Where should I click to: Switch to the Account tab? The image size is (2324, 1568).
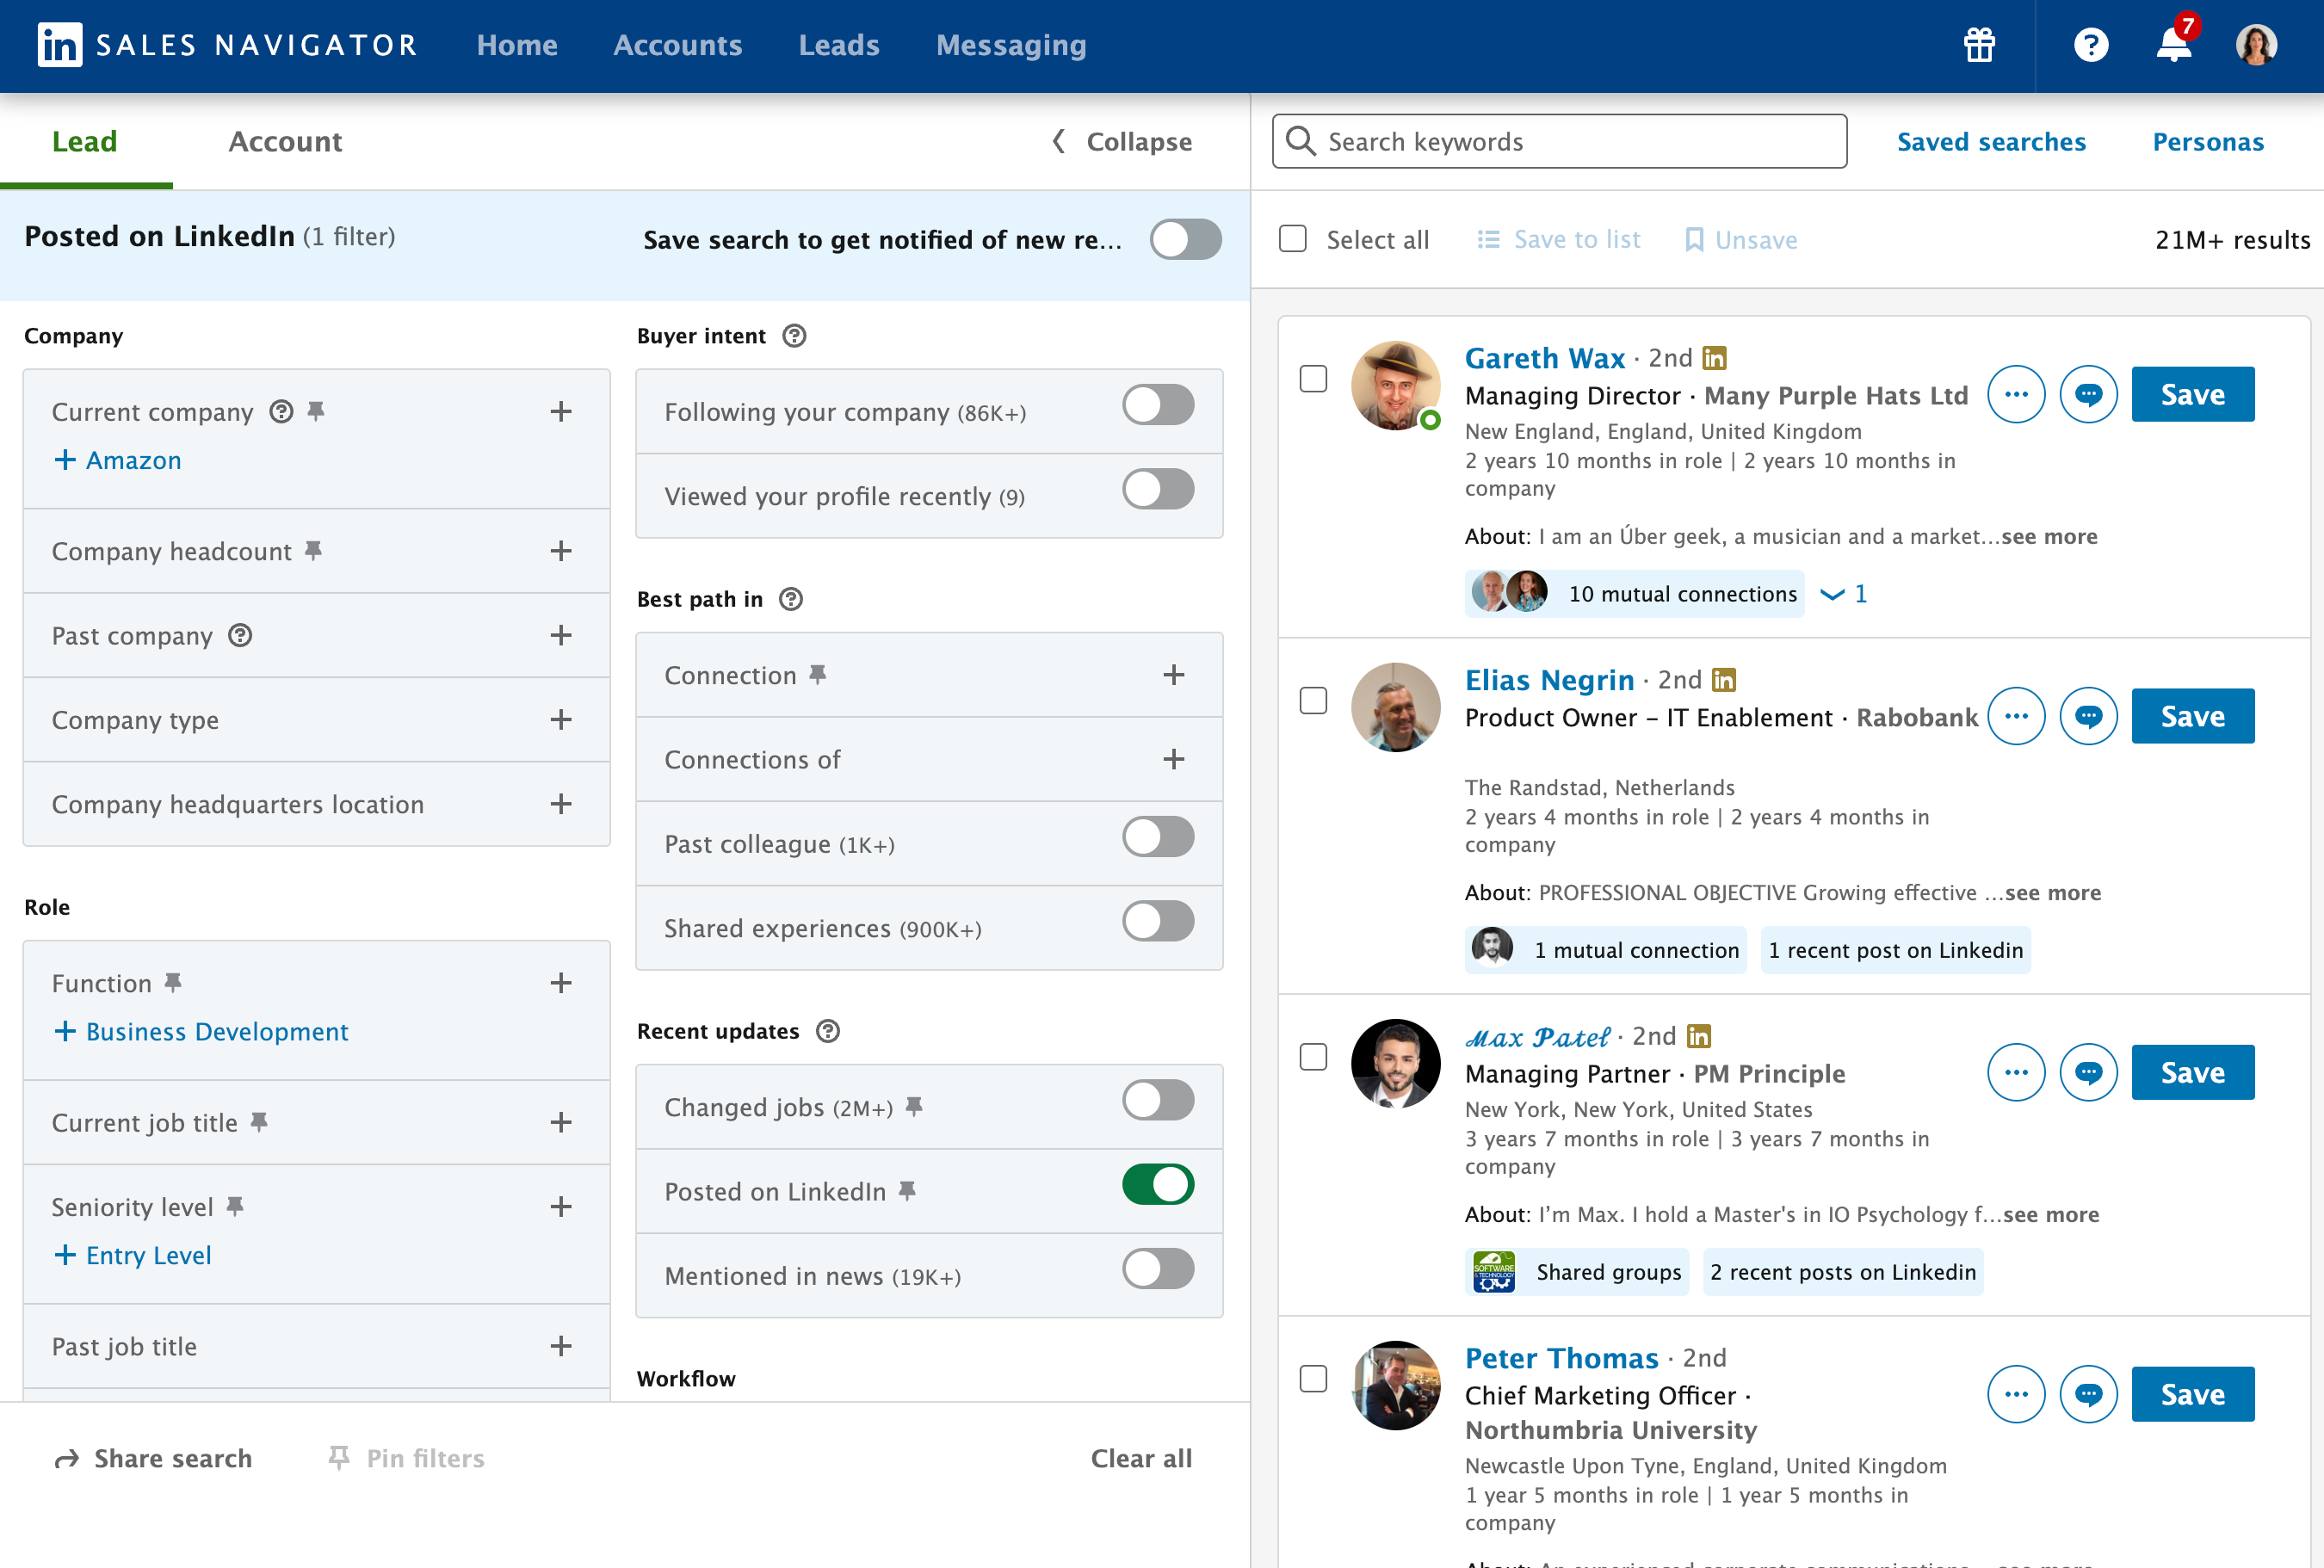(x=285, y=142)
